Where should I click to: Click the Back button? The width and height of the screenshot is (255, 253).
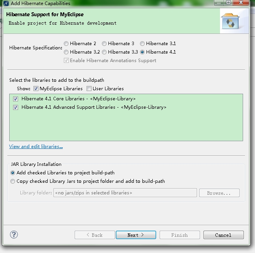(95, 235)
